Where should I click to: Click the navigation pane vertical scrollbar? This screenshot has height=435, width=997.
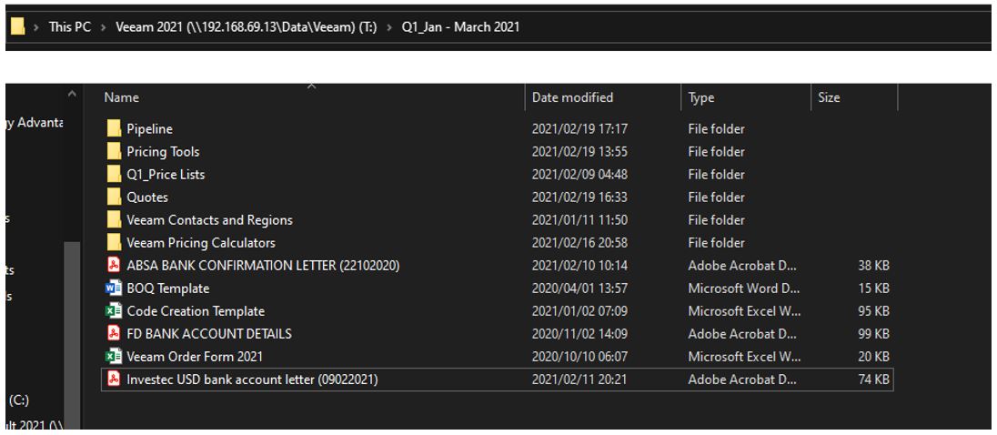(x=72, y=300)
